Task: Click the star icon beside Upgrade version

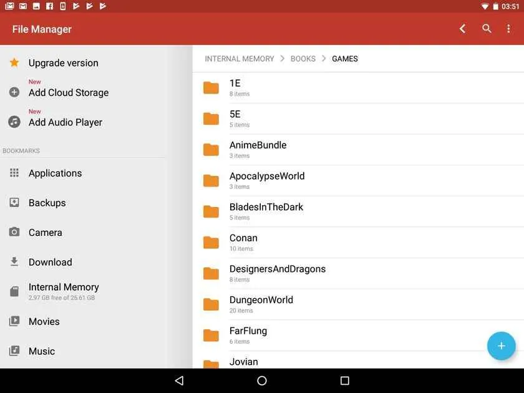Action: click(x=14, y=62)
